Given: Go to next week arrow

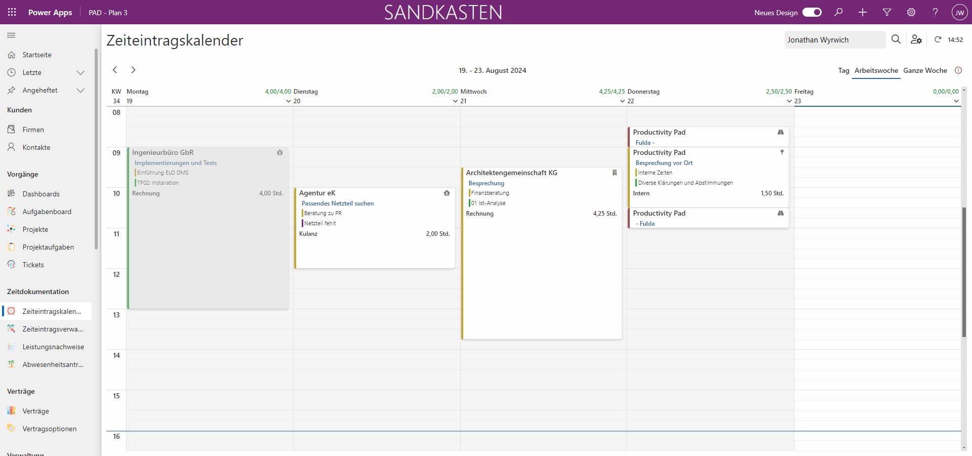Looking at the screenshot, I should tap(133, 70).
